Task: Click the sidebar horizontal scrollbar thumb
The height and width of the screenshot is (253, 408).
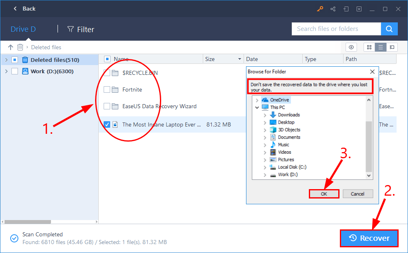Action: pos(28,222)
